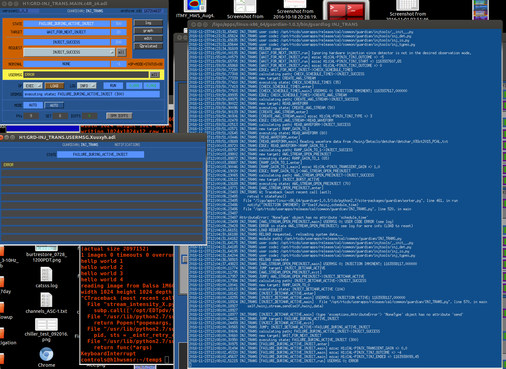Click the related displays icon button

[x=148, y=46]
